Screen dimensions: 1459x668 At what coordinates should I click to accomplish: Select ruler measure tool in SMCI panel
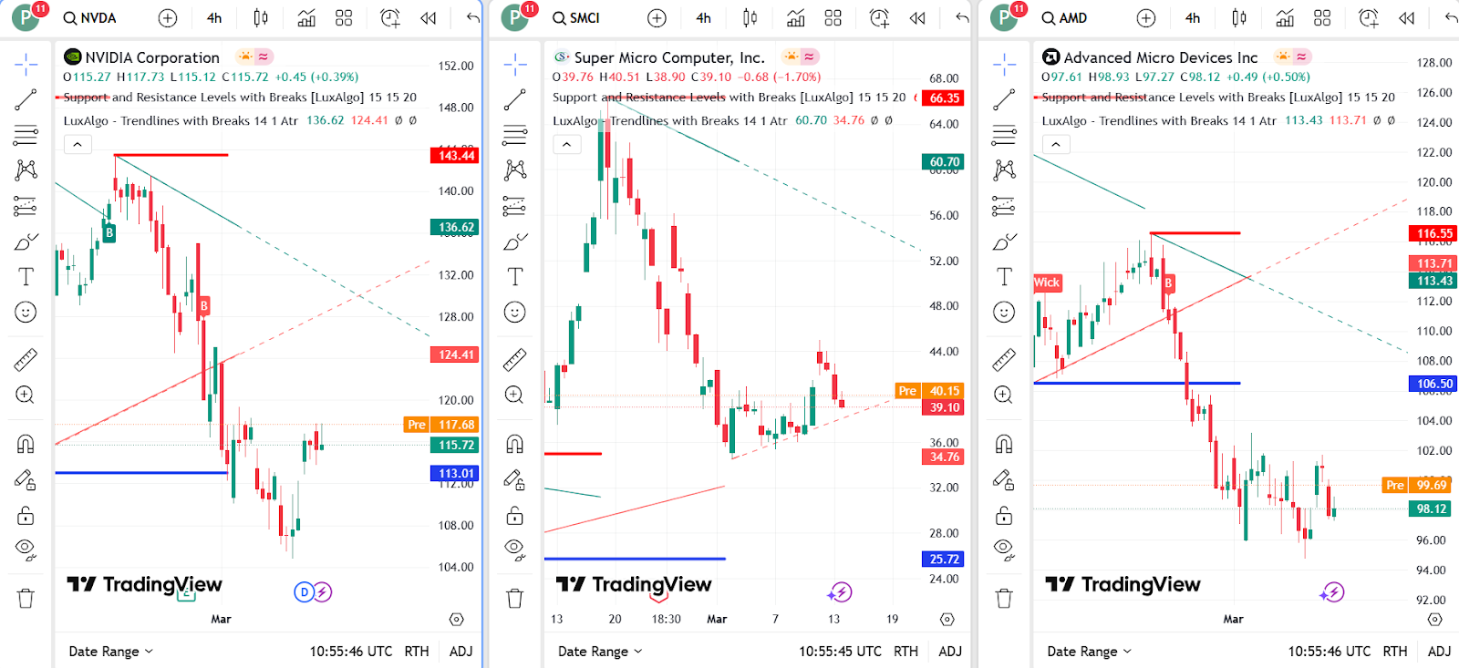click(514, 360)
